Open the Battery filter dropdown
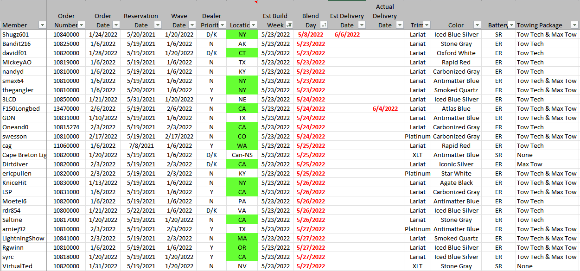Image resolution: width=580 pixels, height=271 pixels. pos(511,25)
